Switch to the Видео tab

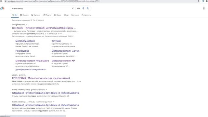click(58, 15)
